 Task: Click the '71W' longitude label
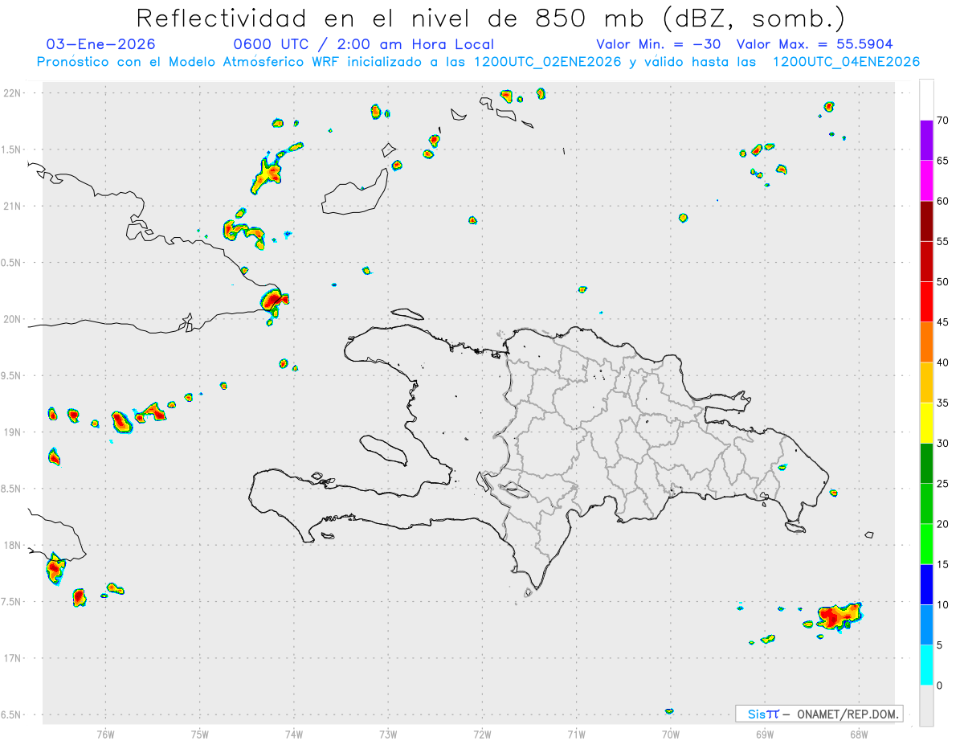[576, 734]
